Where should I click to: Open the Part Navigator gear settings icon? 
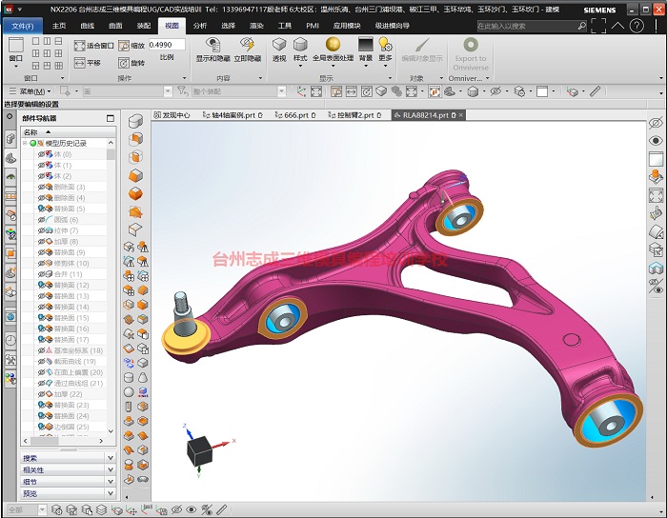(x=10, y=116)
